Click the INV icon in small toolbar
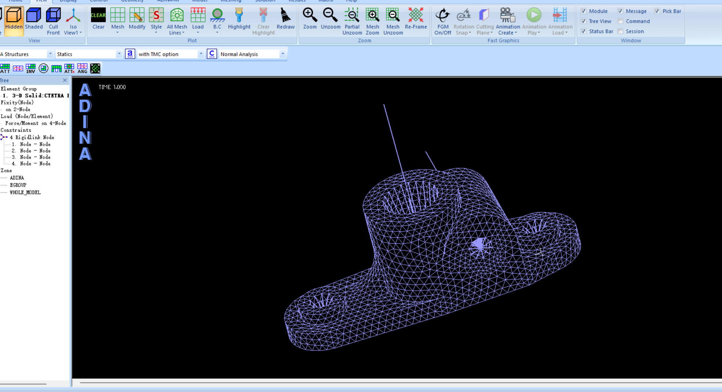The width and height of the screenshot is (722, 392). pyautogui.click(x=31, y=68)
